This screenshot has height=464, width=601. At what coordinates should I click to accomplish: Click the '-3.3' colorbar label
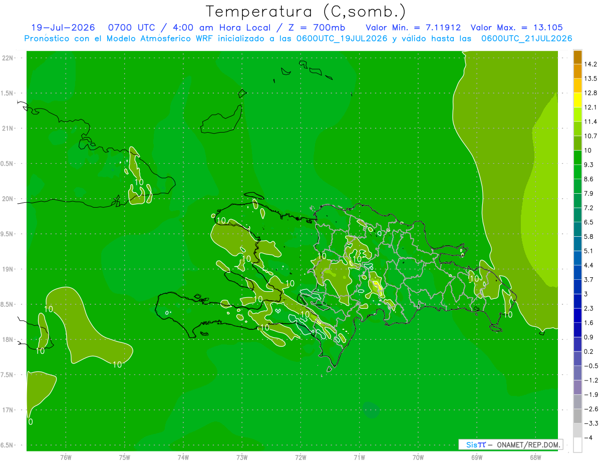(591, 423)
